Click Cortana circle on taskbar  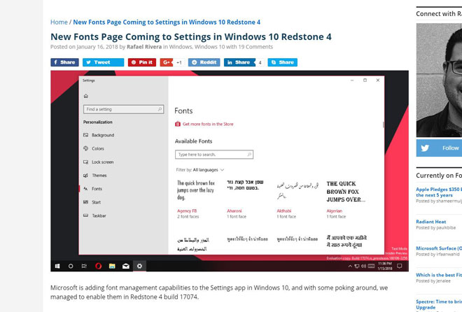click(x=71, y=266)
